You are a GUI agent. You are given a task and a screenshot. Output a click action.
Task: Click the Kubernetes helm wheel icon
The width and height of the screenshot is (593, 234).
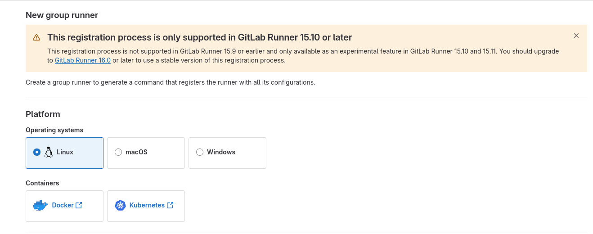(x=120, y=206)
